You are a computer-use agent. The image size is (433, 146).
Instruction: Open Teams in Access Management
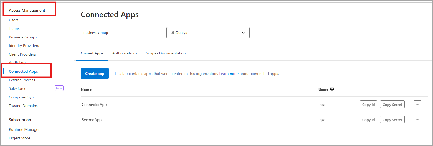(14, 28)
